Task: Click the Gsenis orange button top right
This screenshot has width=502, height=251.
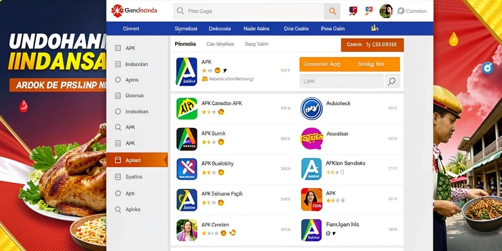Action: (372, 45)
